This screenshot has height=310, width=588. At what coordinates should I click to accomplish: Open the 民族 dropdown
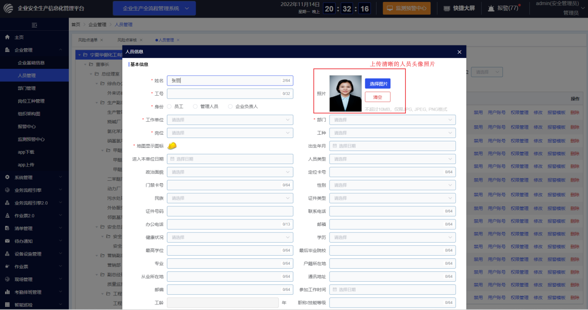click(x=230, y=198)
